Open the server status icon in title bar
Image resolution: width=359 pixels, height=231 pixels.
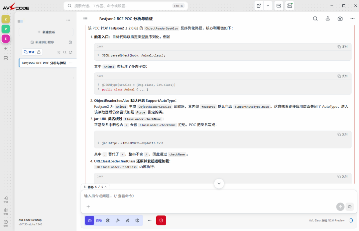coord(290,6)
